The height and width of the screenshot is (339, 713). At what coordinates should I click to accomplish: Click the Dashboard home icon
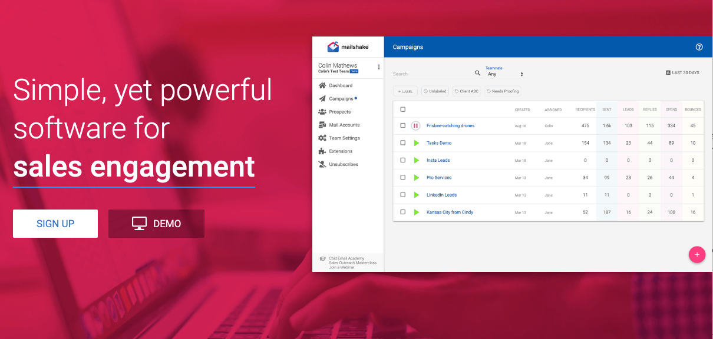coord(322,86)
